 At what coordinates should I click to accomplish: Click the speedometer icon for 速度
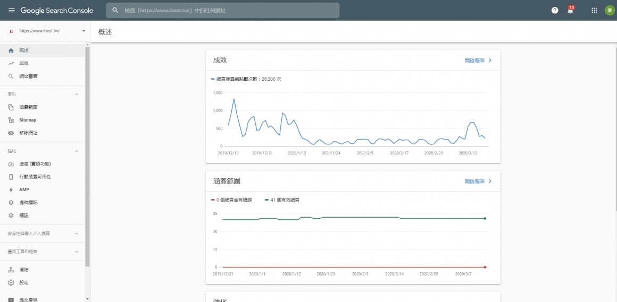coord(11,164)
